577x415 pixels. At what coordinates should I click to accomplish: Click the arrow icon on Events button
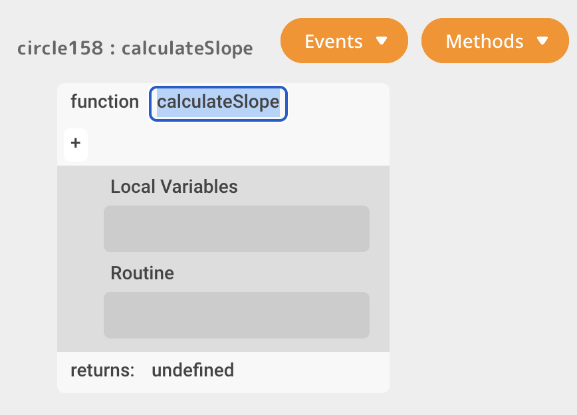click(382, 41)
